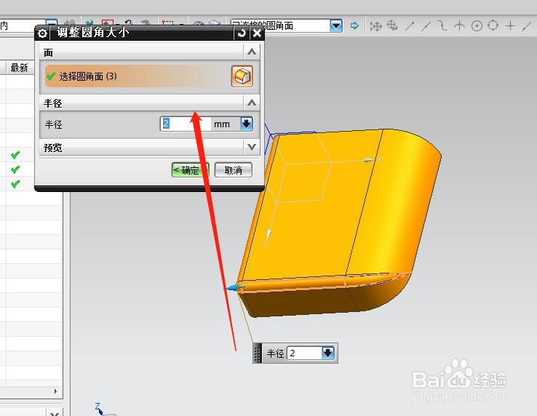This screenshot has width=537, height=416.
Task: Click the snap point with arrows icon
Action: [375, 26]
